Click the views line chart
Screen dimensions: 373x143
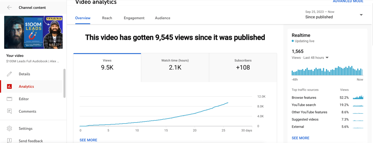(166, 111)
